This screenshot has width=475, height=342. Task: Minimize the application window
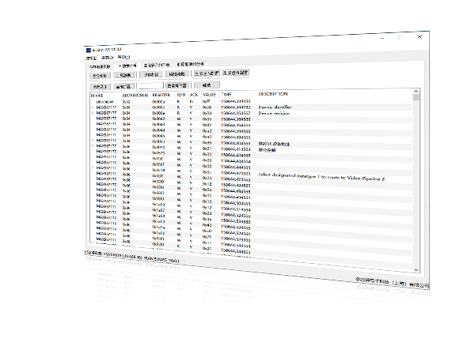coord(382,38)
